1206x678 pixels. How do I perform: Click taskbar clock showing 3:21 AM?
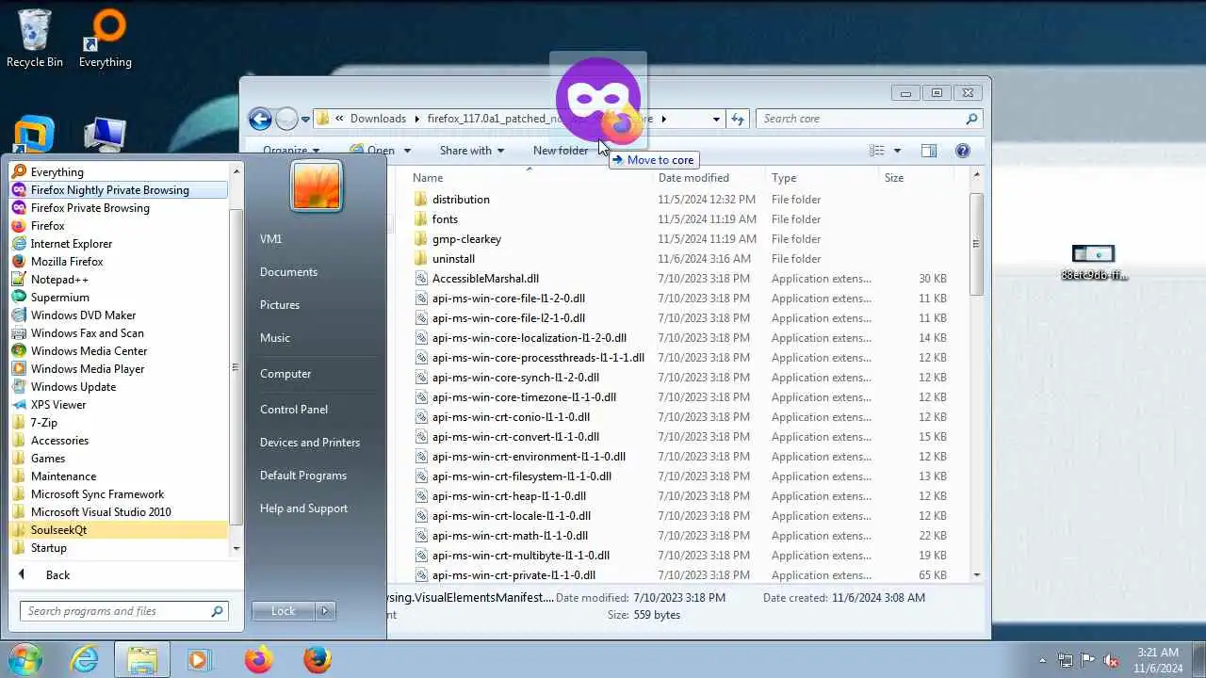(x=1158, y=660)
